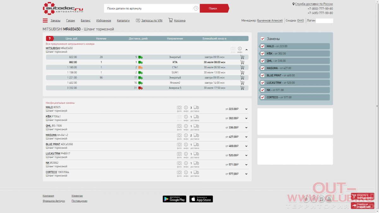
Task: Click the red question mark help icon
Action: pos(49,38)
